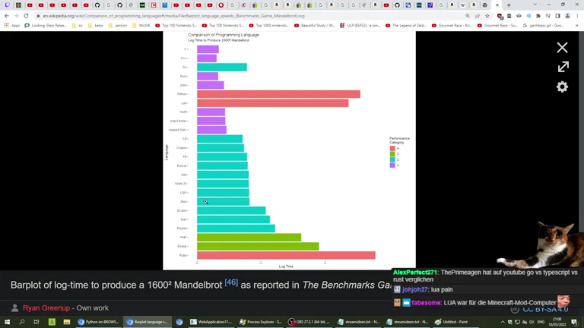Open the Chrome three-dot menu
The height and width of the screenshot is (328, 584).
(x=577, y=15)
